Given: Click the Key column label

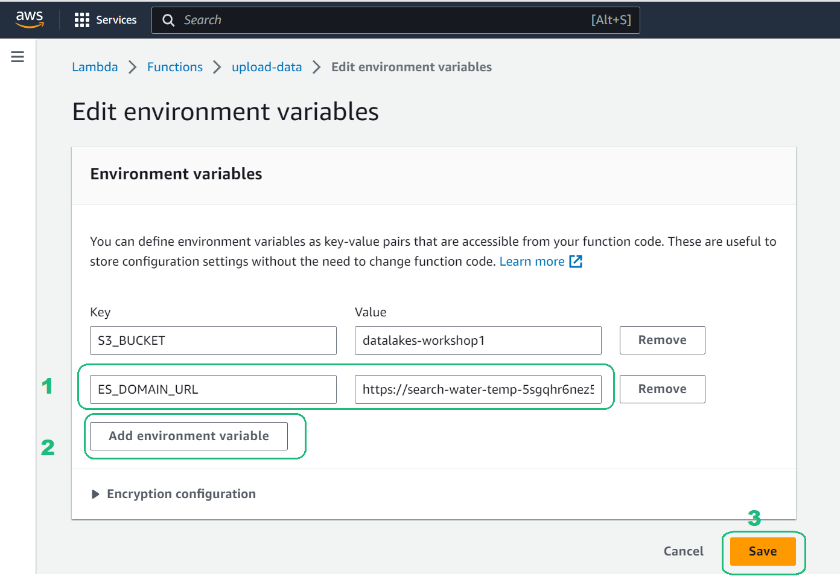Looking at the screenshot, I should (100, 312).
